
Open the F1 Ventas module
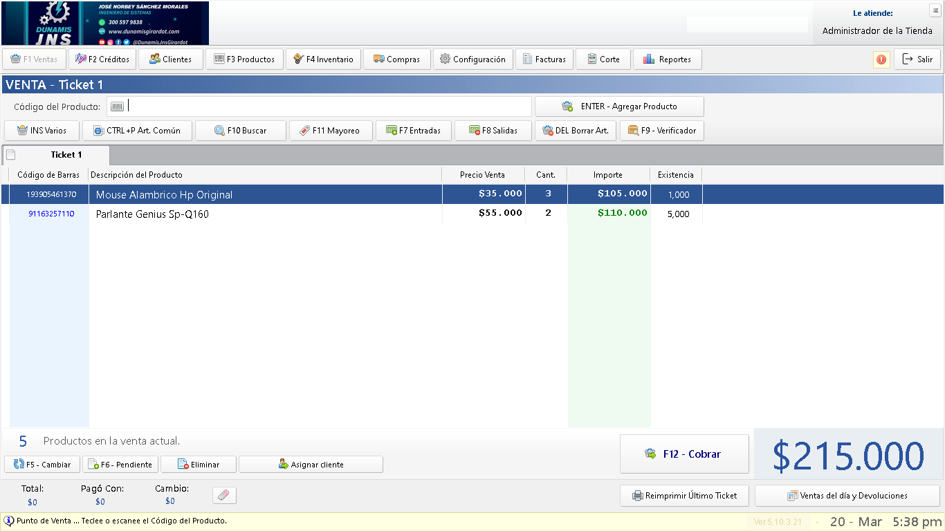35,59
